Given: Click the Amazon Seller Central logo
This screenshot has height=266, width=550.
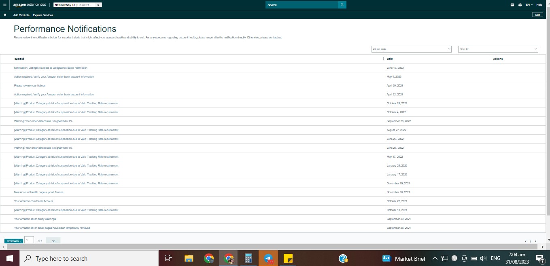Looking at the screenshot, I should (29, 5).
